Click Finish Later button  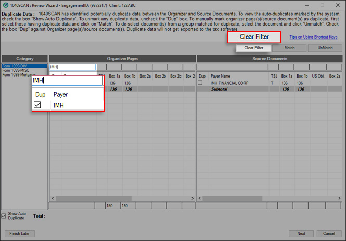[20, 234]
